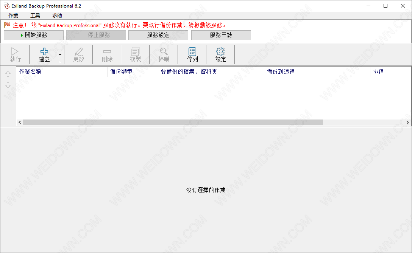Click the 停止服務 button
The width and height of the screenshot is (412, 253).
click(x=96, y=35)
